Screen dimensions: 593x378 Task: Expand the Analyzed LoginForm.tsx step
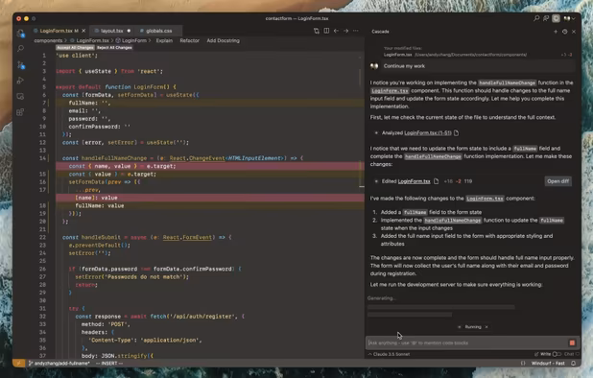[376, 132]
